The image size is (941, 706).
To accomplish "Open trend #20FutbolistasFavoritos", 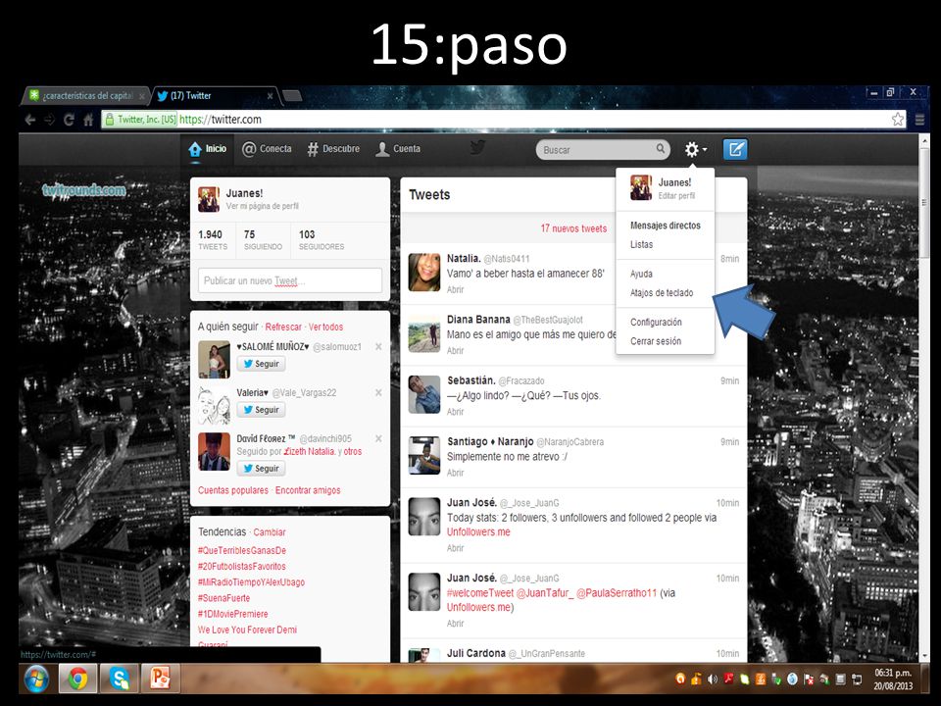I will coord(242,566).
